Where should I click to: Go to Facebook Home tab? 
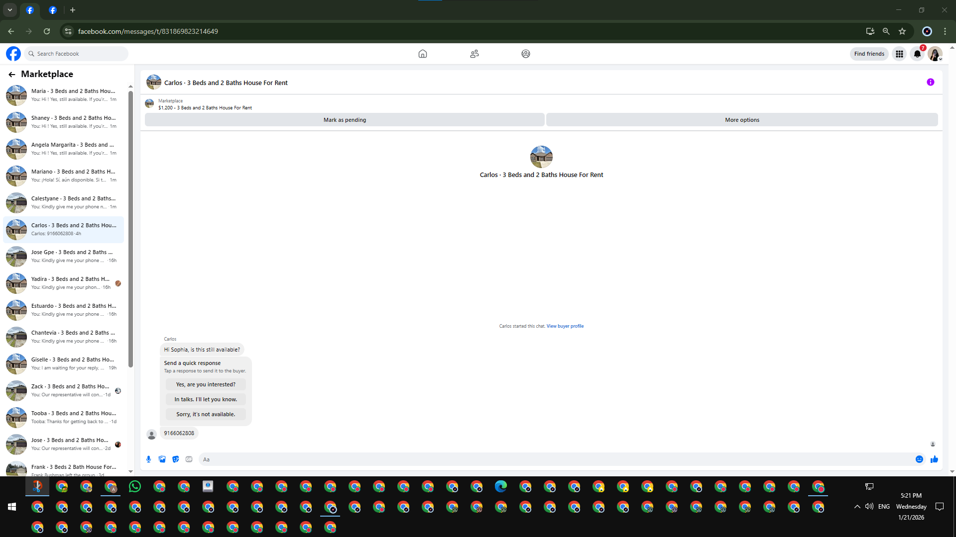422,54
